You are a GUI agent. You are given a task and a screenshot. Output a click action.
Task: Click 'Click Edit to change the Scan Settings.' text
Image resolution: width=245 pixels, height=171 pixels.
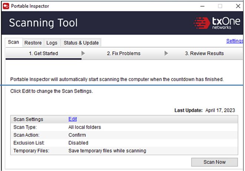[x=52, y=91]
